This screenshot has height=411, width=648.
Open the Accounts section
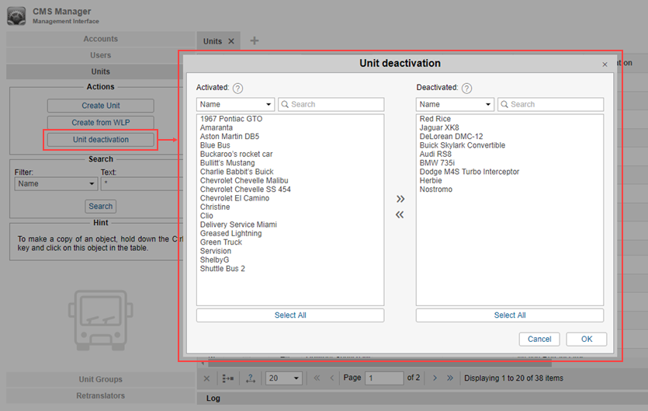pos(100,39)
